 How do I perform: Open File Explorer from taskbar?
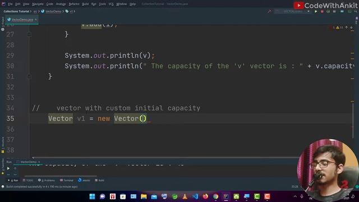[144, 196]
